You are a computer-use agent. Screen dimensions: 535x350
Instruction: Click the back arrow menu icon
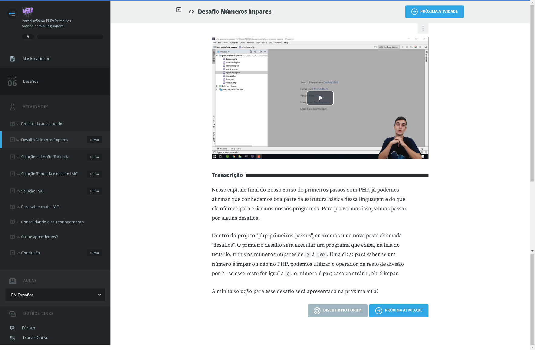pyautogui.click(x=12, y=13)
